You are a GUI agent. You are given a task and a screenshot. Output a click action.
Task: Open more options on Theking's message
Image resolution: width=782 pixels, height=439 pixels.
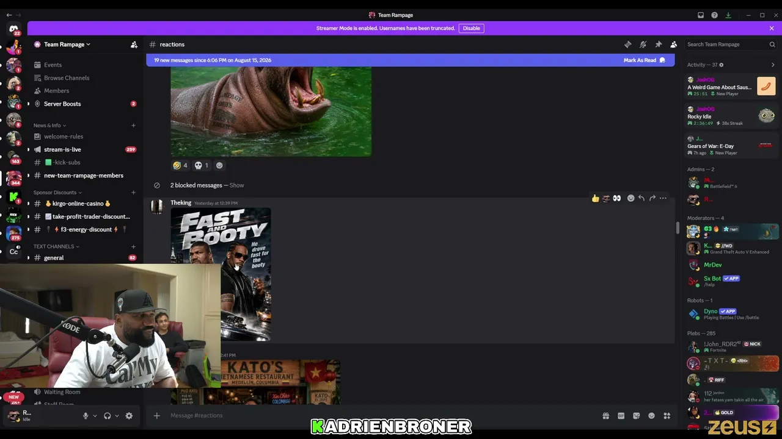point(663,198)
